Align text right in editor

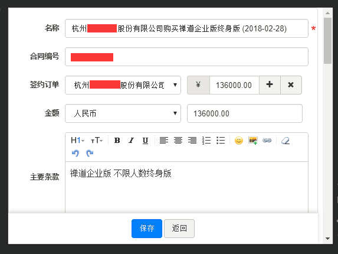pos(192,141)
